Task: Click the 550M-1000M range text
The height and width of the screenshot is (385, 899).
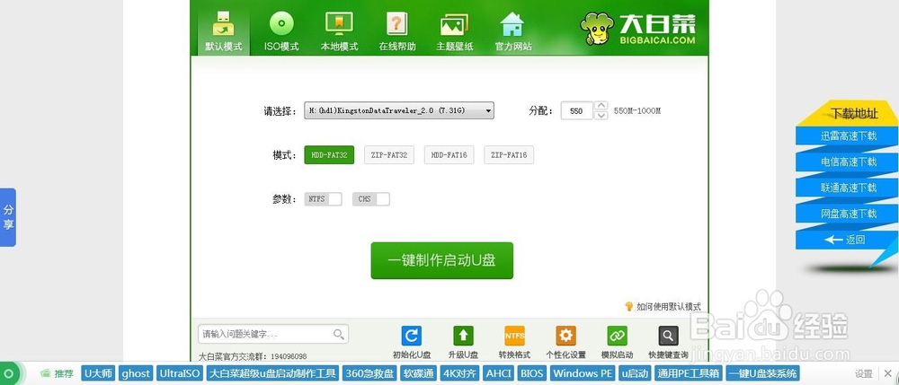Action: pos(637,111)
